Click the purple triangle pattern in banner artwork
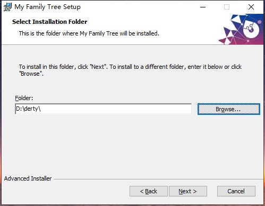This screenshot has width=265, height=206. (229, 35)
